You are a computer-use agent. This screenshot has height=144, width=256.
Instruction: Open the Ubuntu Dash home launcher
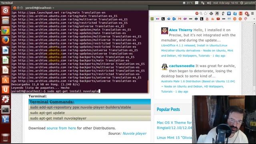(x=5, y=11)
